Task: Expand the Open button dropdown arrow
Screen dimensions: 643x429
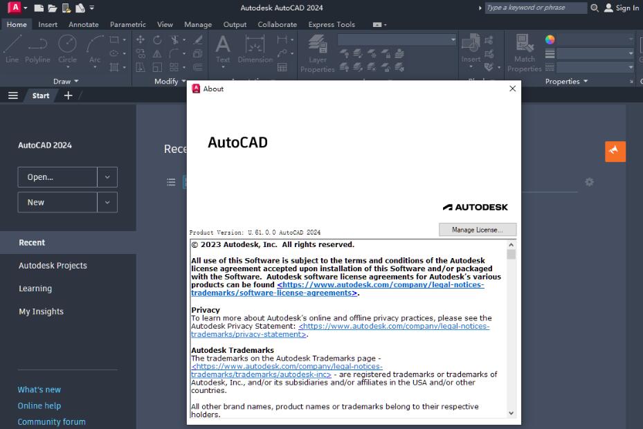Action: [107, 177]
